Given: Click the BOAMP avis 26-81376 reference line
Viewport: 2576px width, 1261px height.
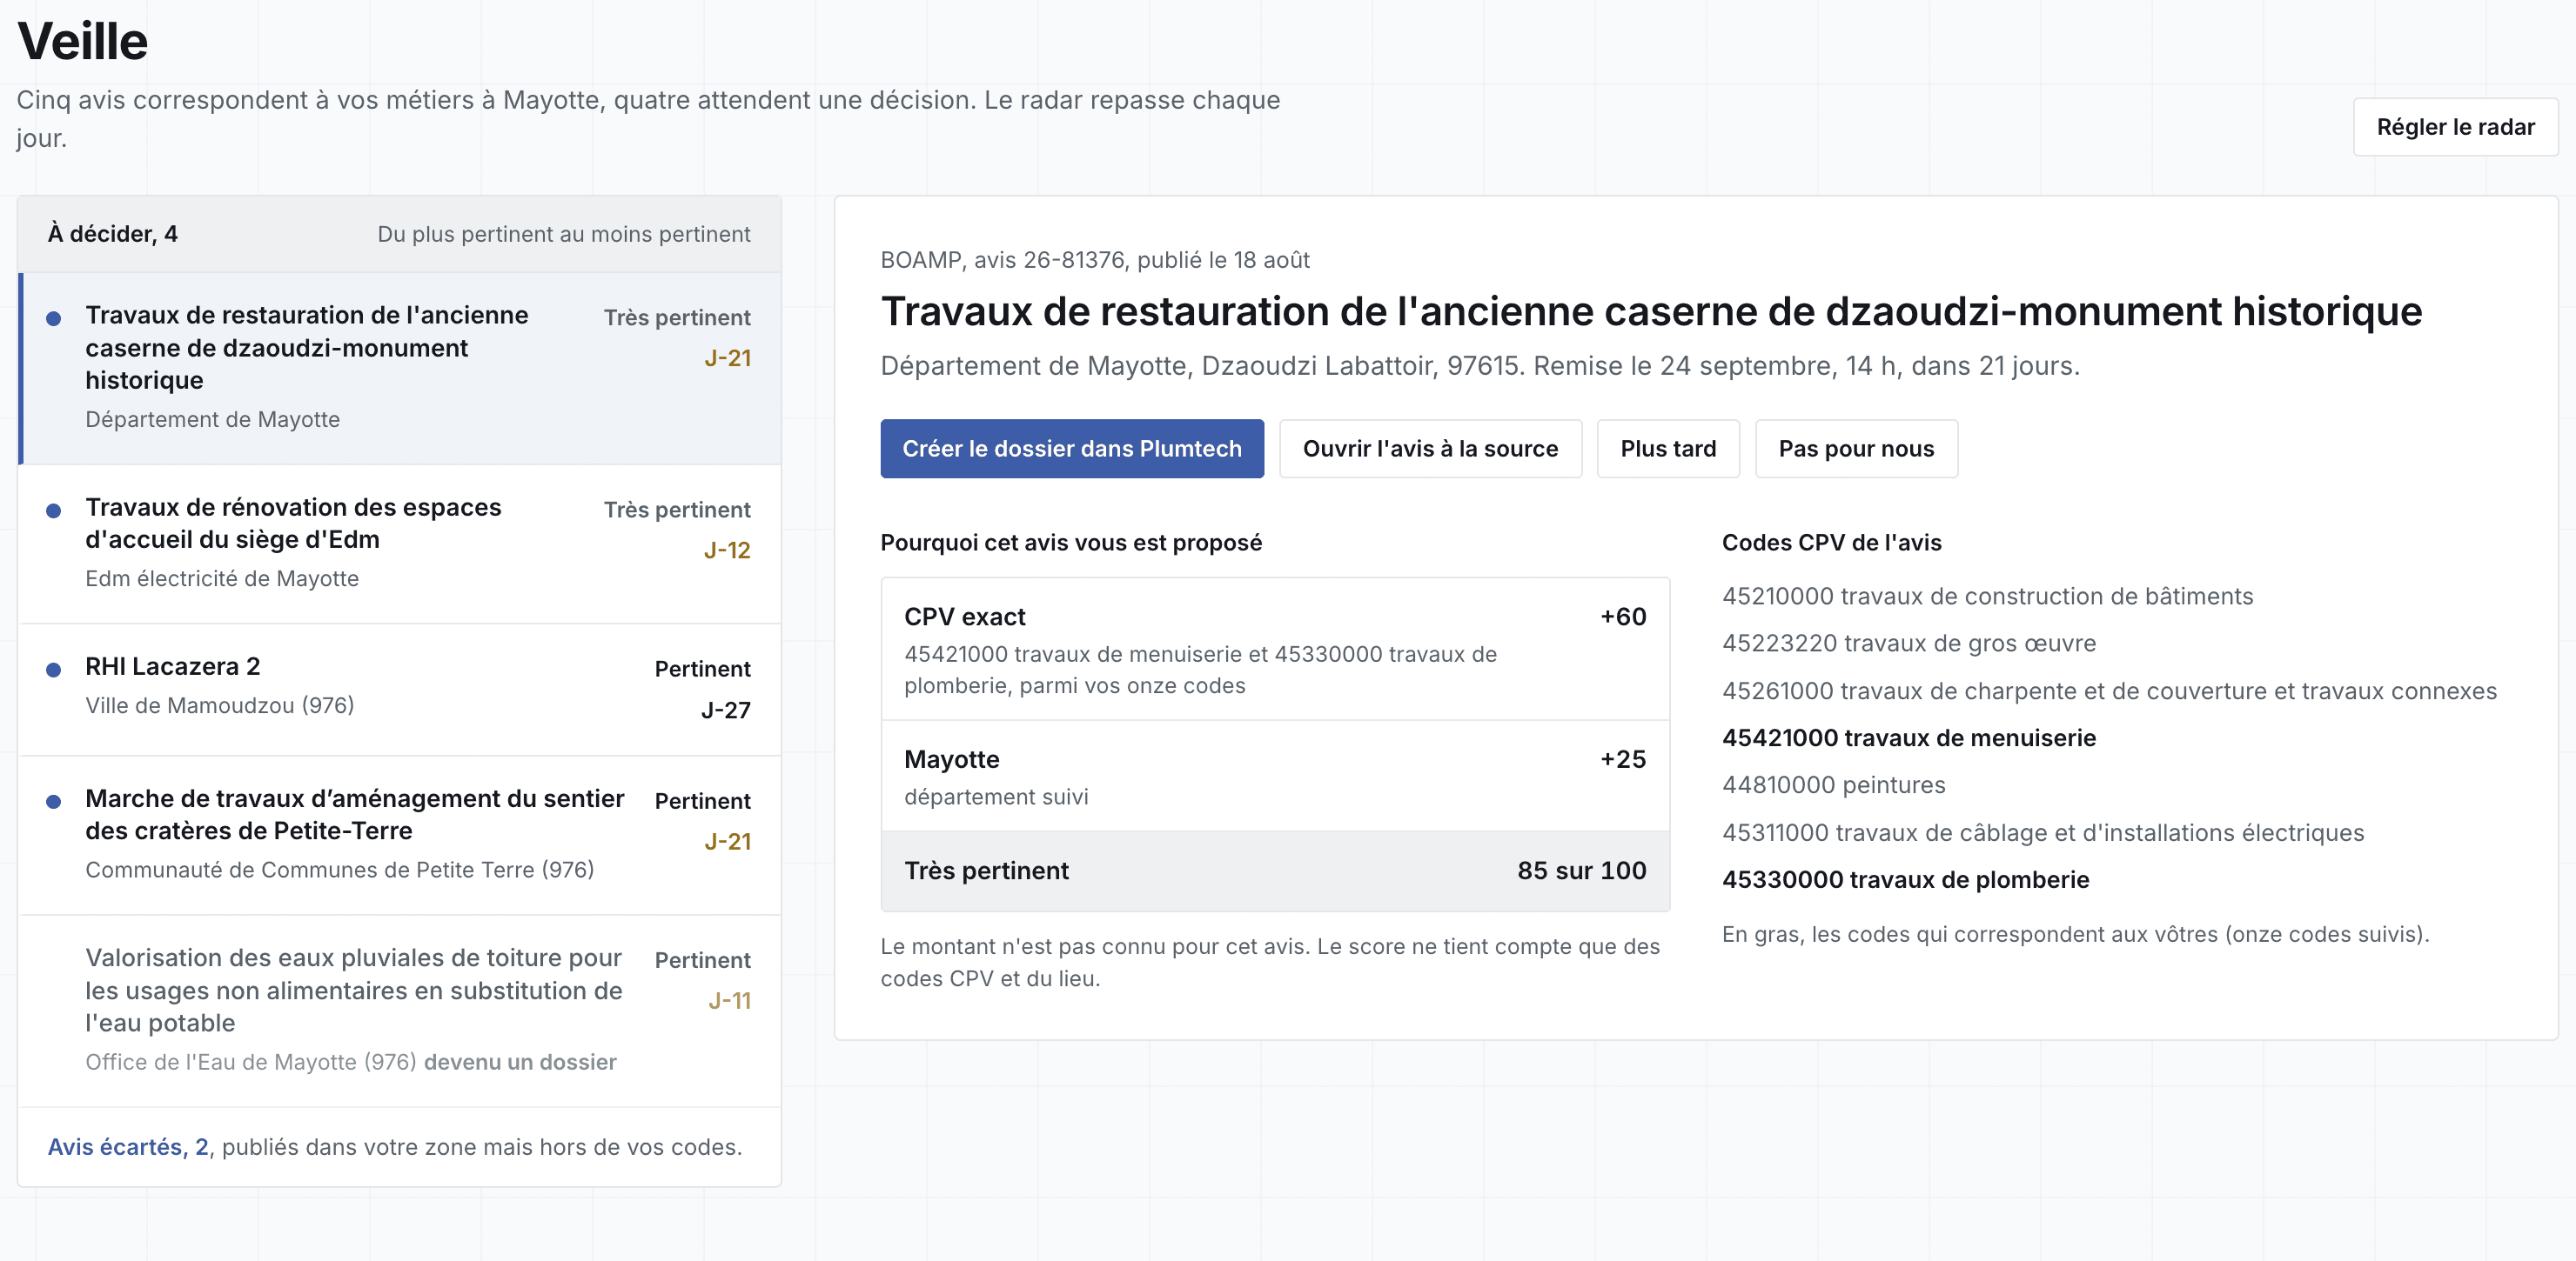Looking at the screenshot, I should tap(1094, 260).
